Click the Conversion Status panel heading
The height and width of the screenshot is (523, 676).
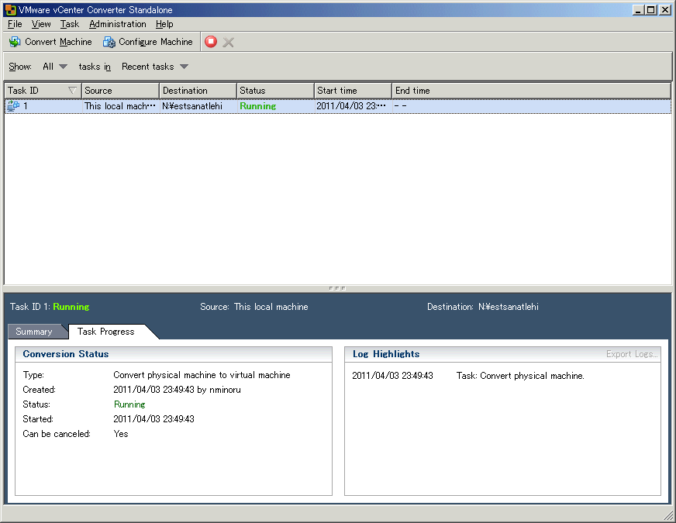tap(66, 353)
